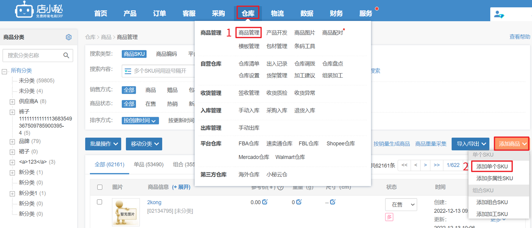Edit size pencil icon for 2kong
Viewport: 532px width, 228px height.
pyautogui.click(x=333, y=202)
